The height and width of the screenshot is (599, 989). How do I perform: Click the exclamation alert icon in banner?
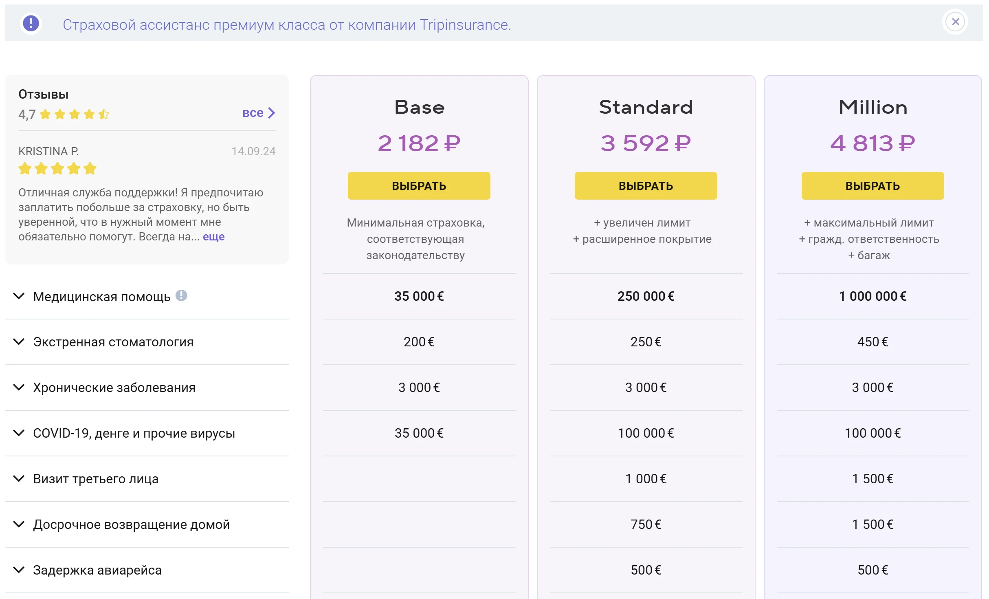coord(31,23)
